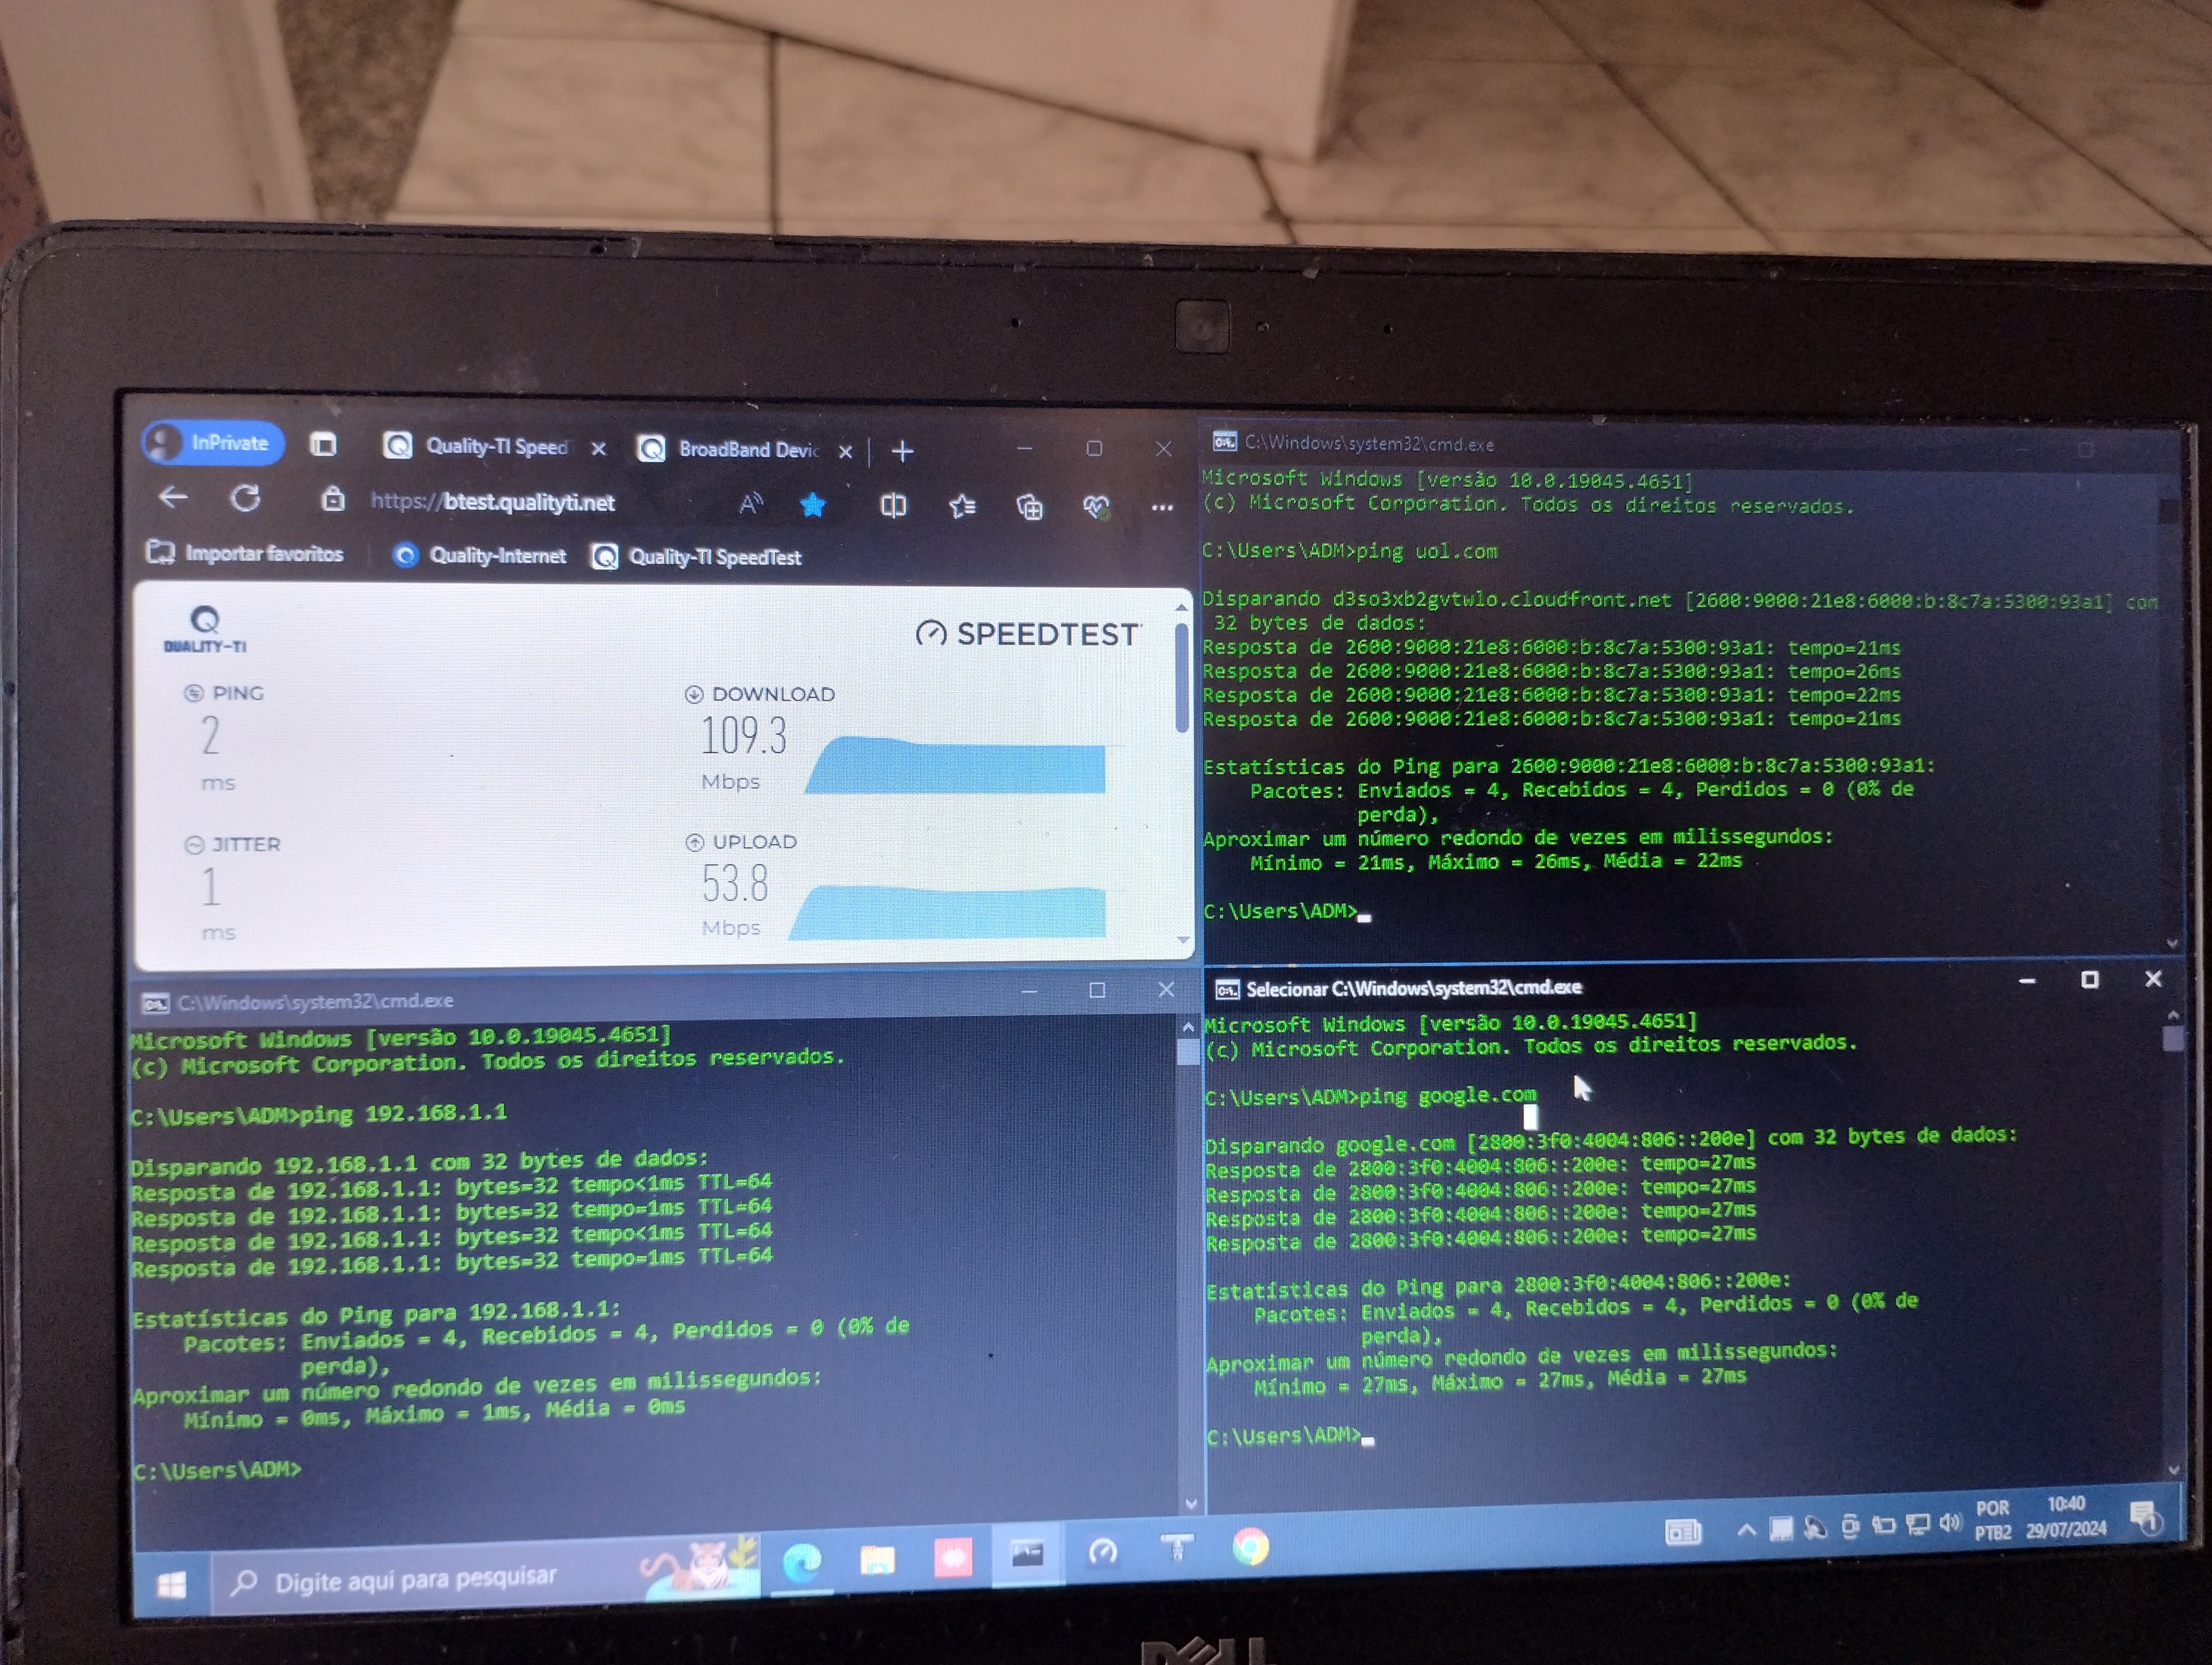Image resolution: width=2212 pixels, height=1665 pixels.
Task: Open the Edge three-dot settings menu
Action: pos(1161,508)
